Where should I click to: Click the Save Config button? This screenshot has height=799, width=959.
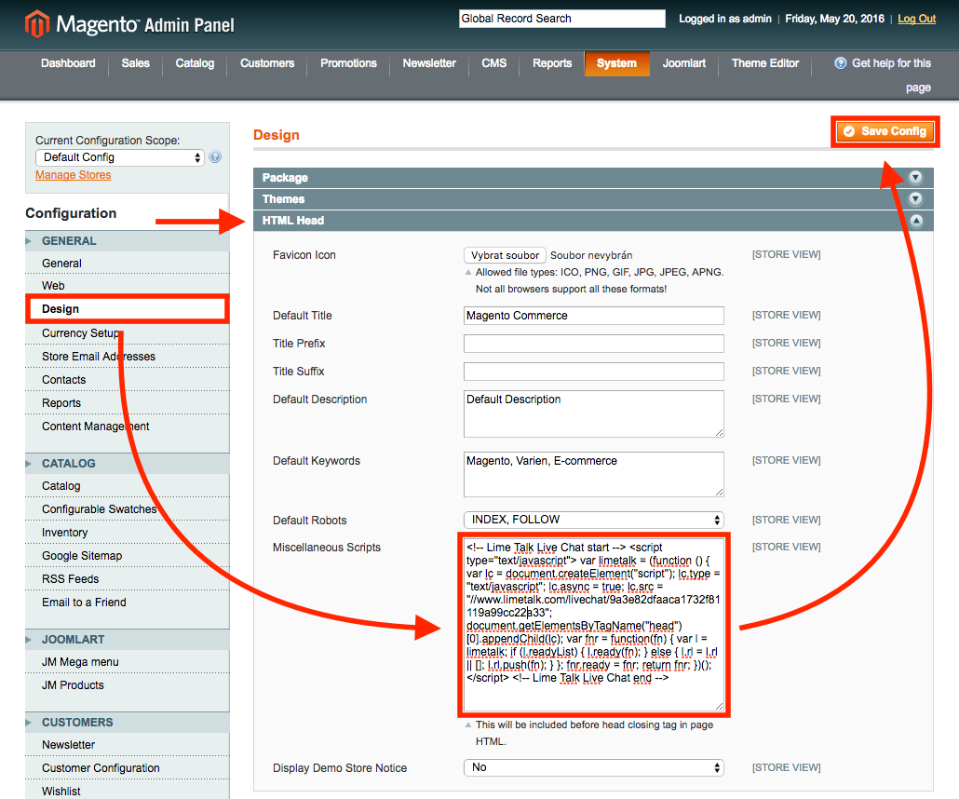tap(885, 131)
